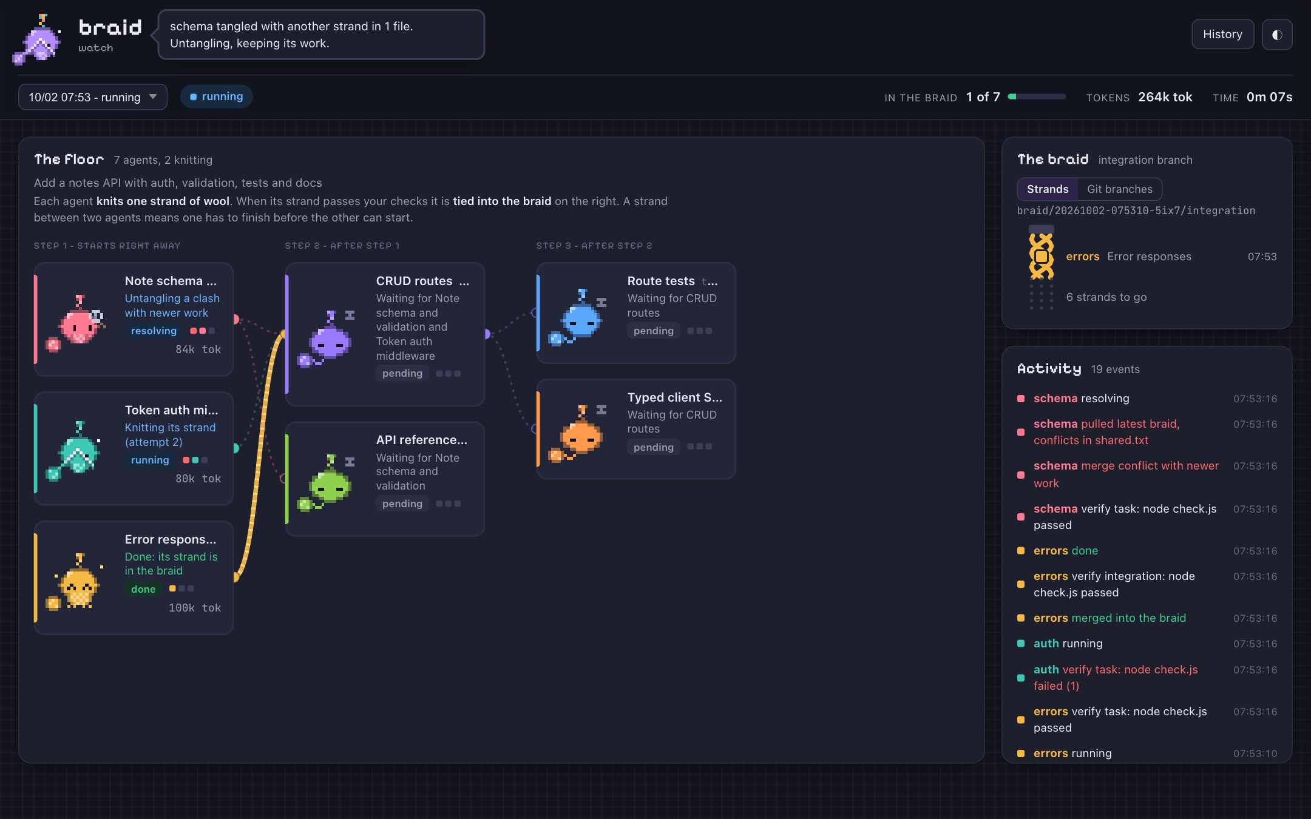
Task: Click the resolving status badge on Note schema
Action: [154, 331]
